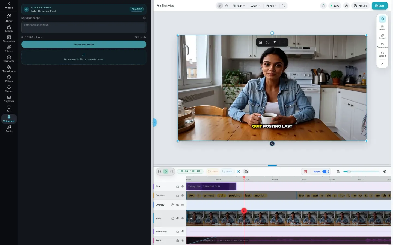393x245 pixels.
Task: Switch to dark mode with moon icon
Action: coord(346,6)
